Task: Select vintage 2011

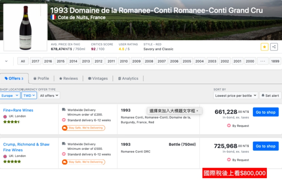Action: [111, 61]
